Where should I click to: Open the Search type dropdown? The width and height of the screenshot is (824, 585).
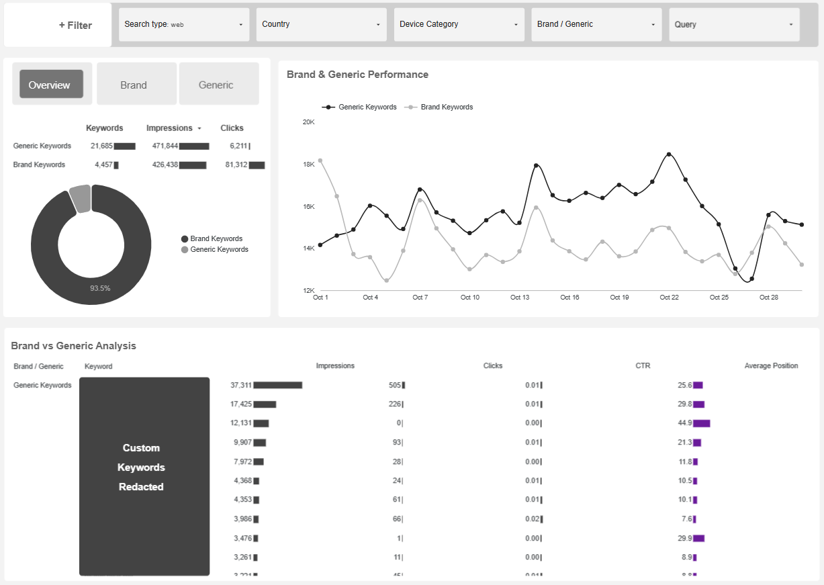pos(183,24)
